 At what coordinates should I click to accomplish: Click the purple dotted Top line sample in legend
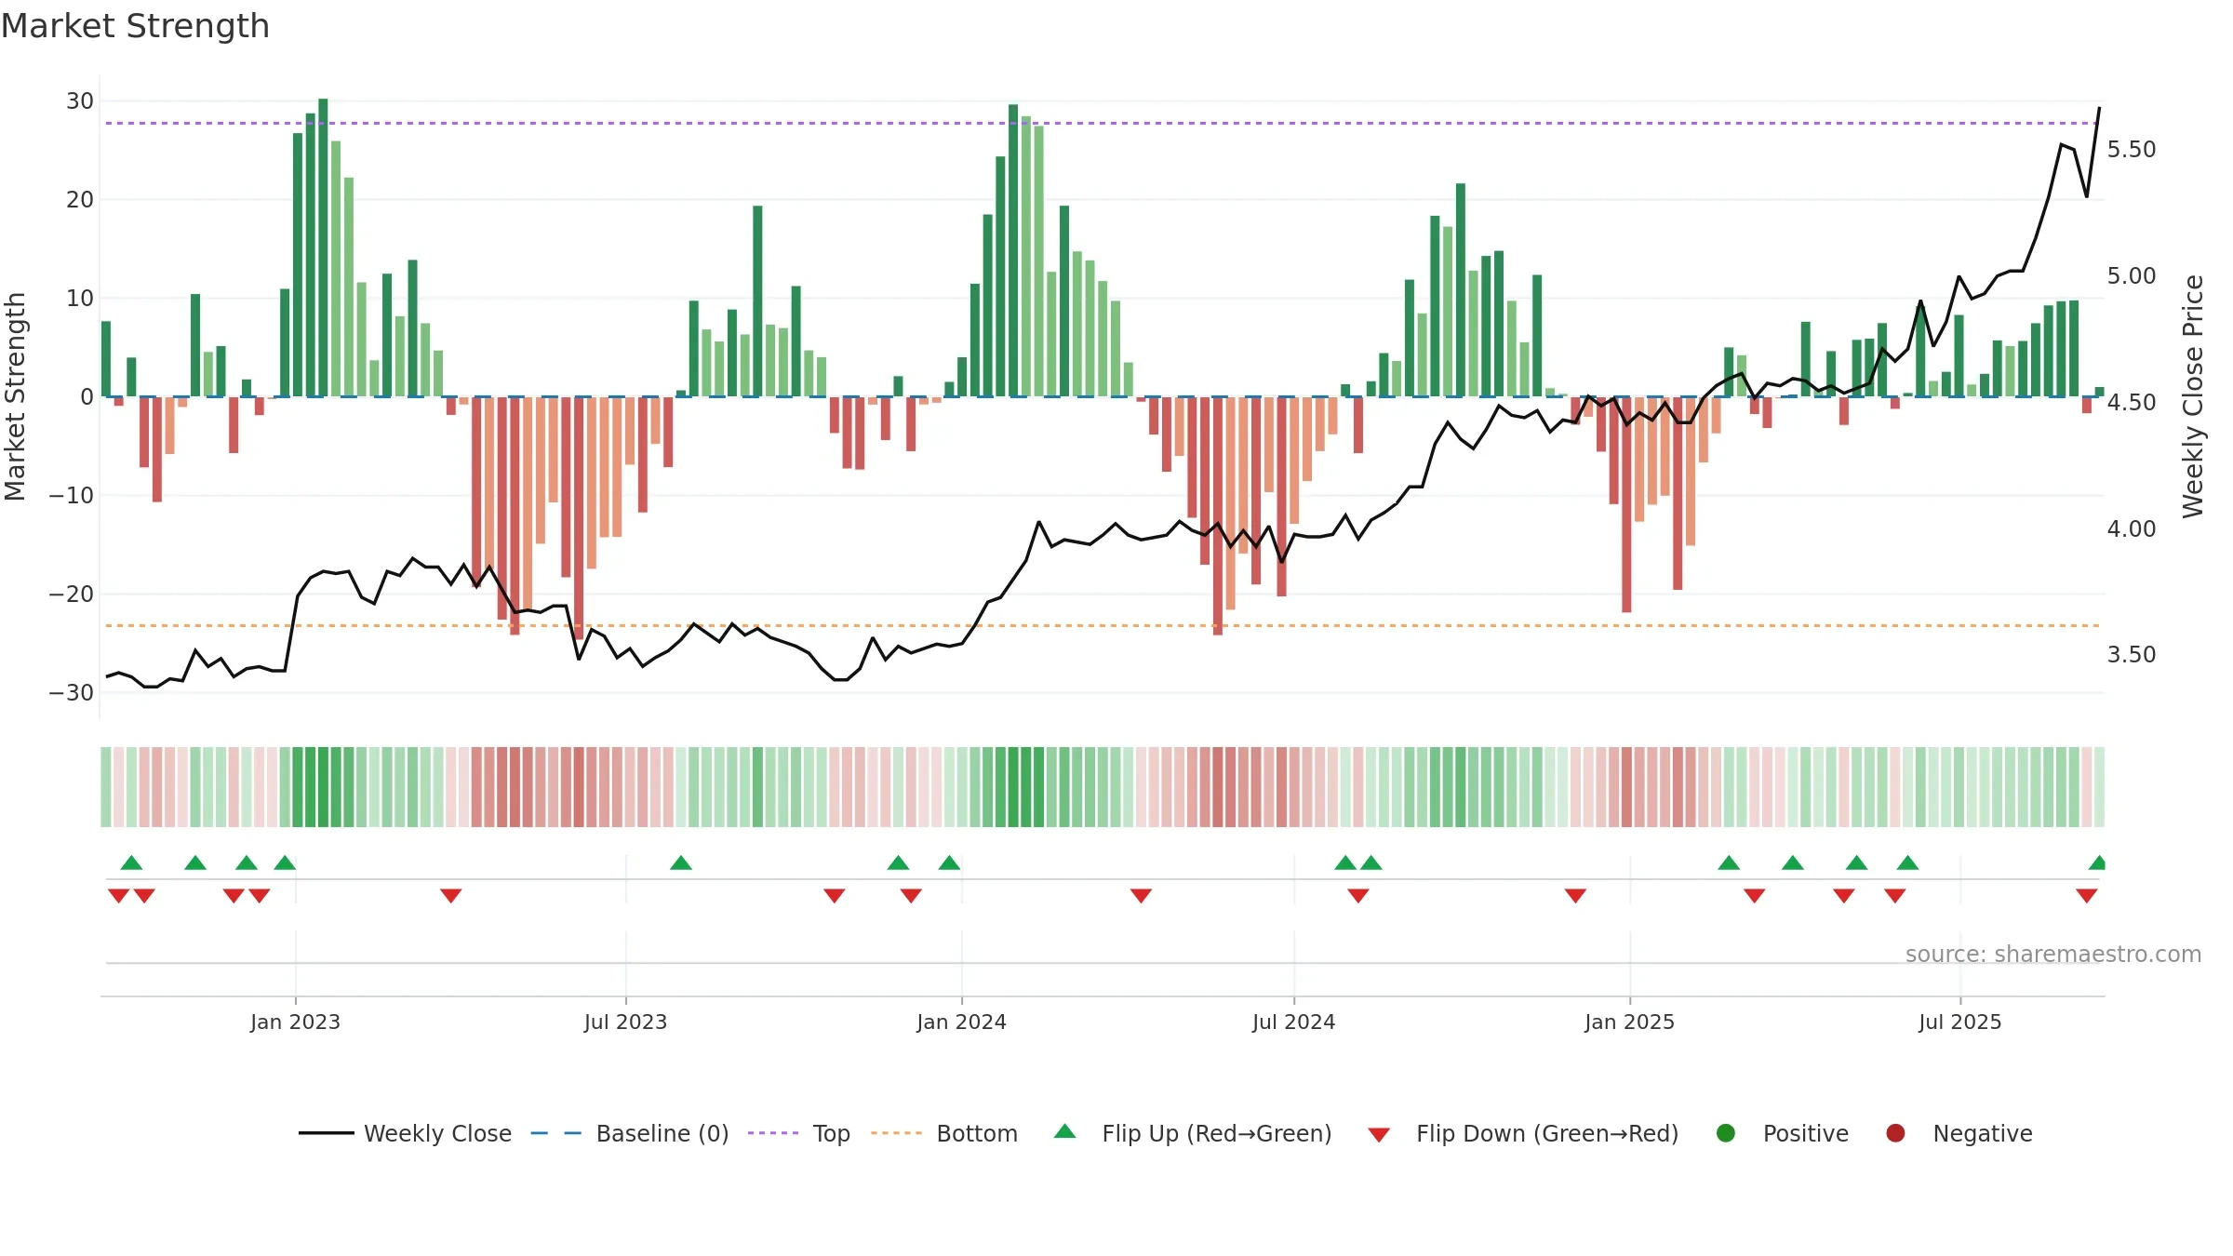point(773,1133)
